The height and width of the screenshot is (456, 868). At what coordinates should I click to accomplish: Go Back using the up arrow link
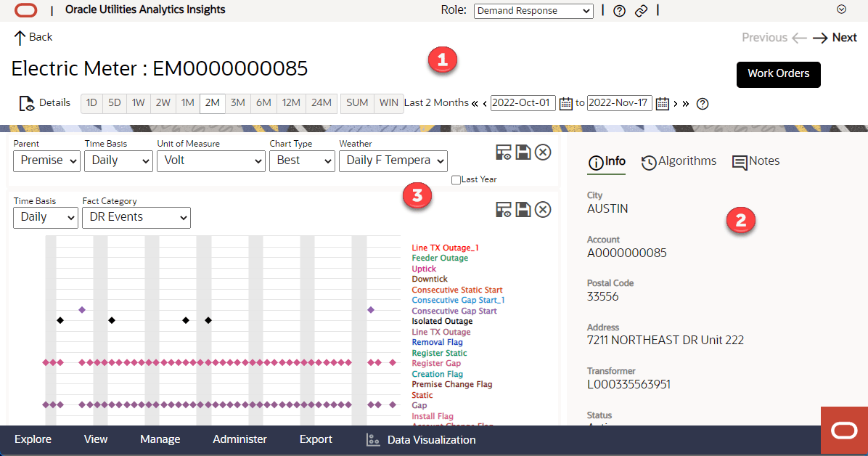pyautogui.click(x=33, y=37)
